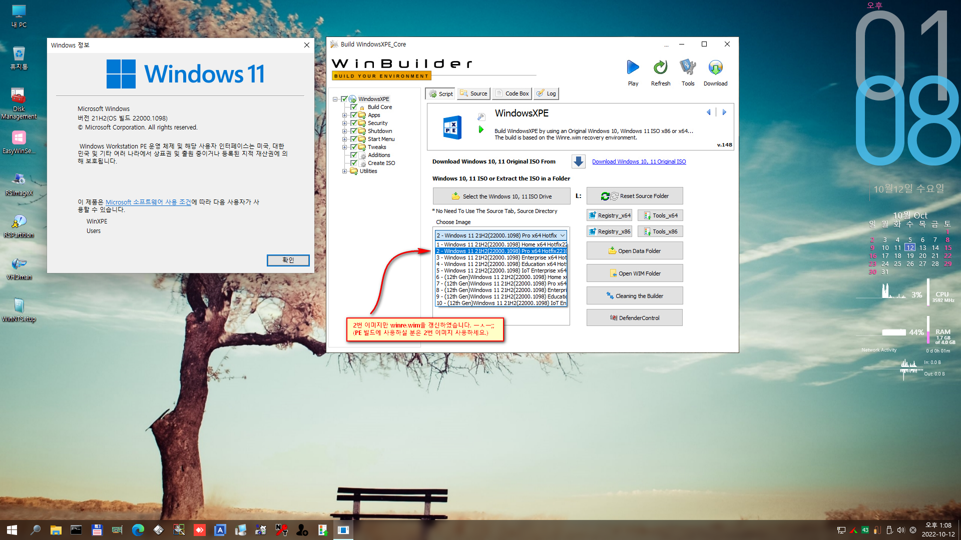961x540 pixels.
Task: Click the Play build icon
Action: point(633,67)
